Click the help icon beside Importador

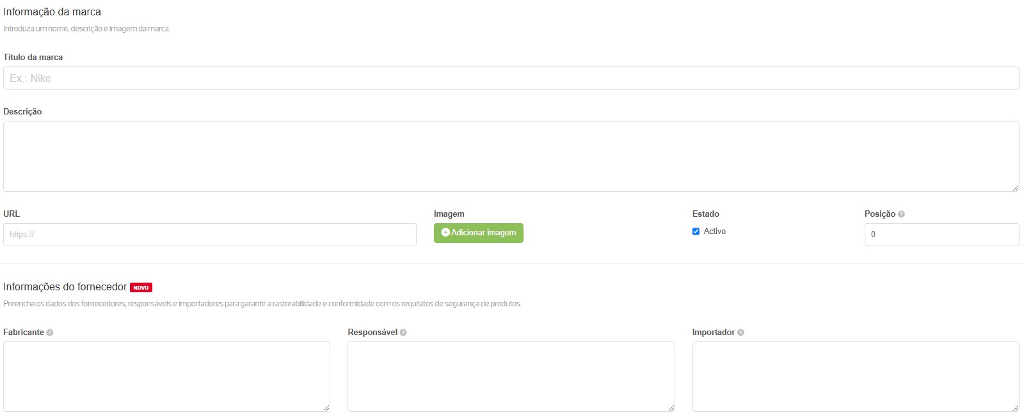pos(740,333)
